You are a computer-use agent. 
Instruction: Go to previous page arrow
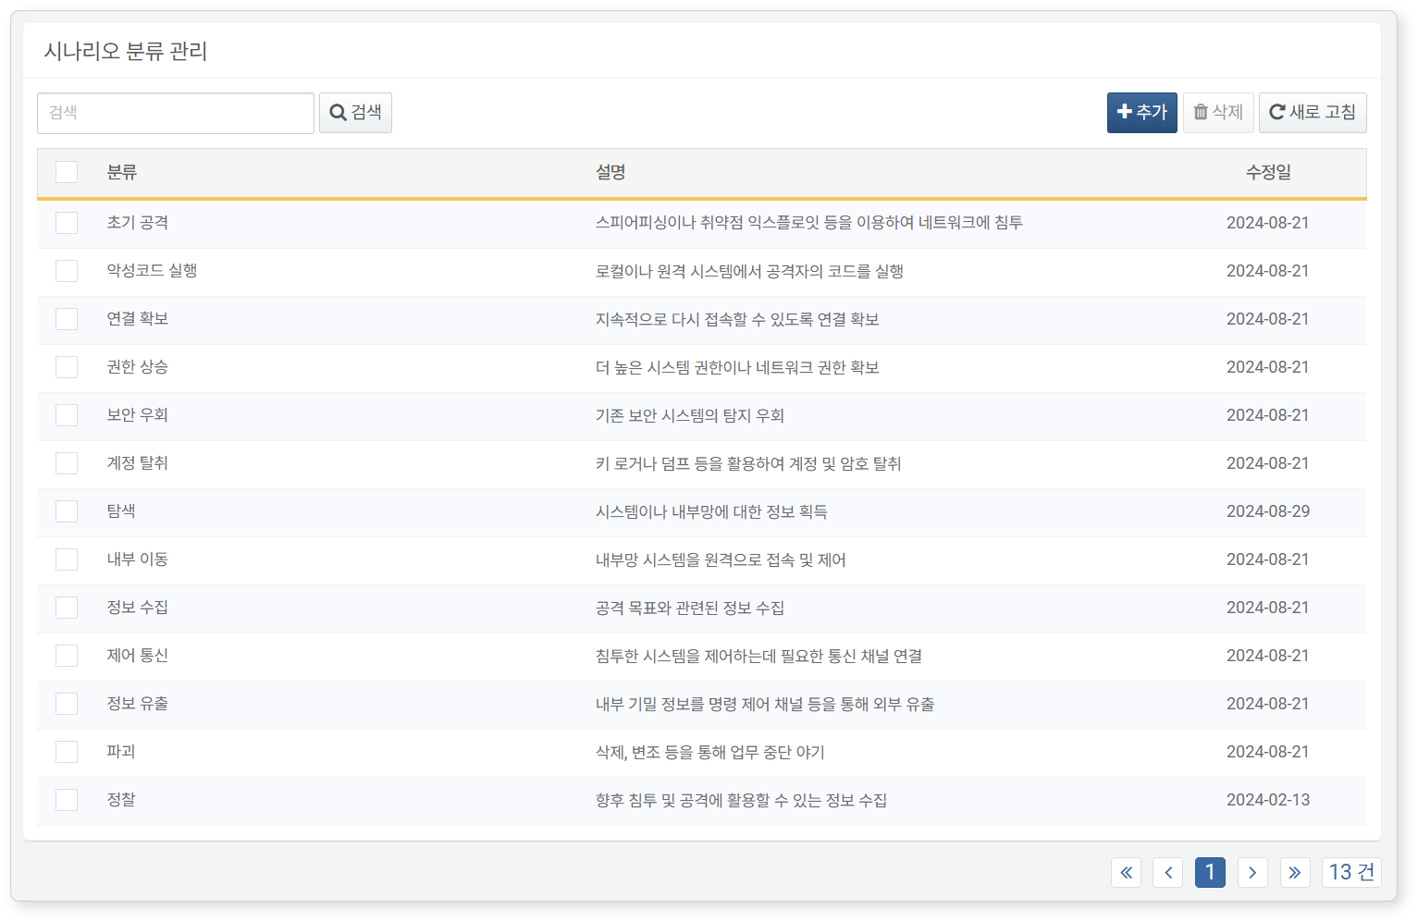[x=1167, y=872]
